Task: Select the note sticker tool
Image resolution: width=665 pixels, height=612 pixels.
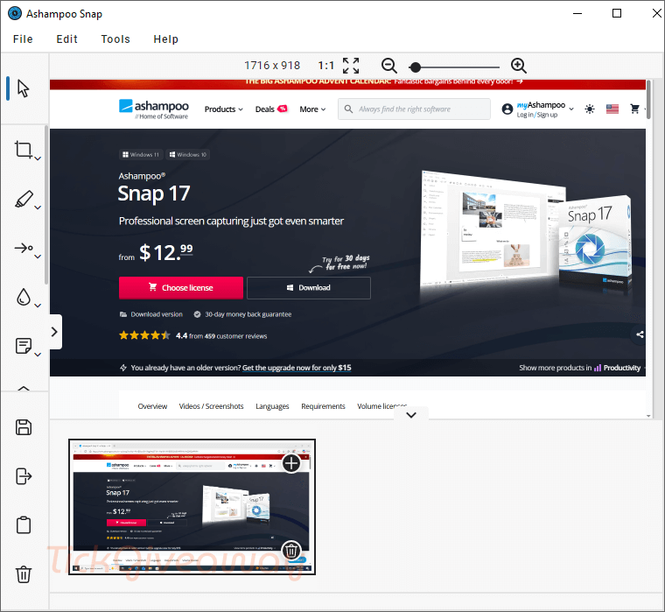Action: pyautogui.click(x=24, y=346)
